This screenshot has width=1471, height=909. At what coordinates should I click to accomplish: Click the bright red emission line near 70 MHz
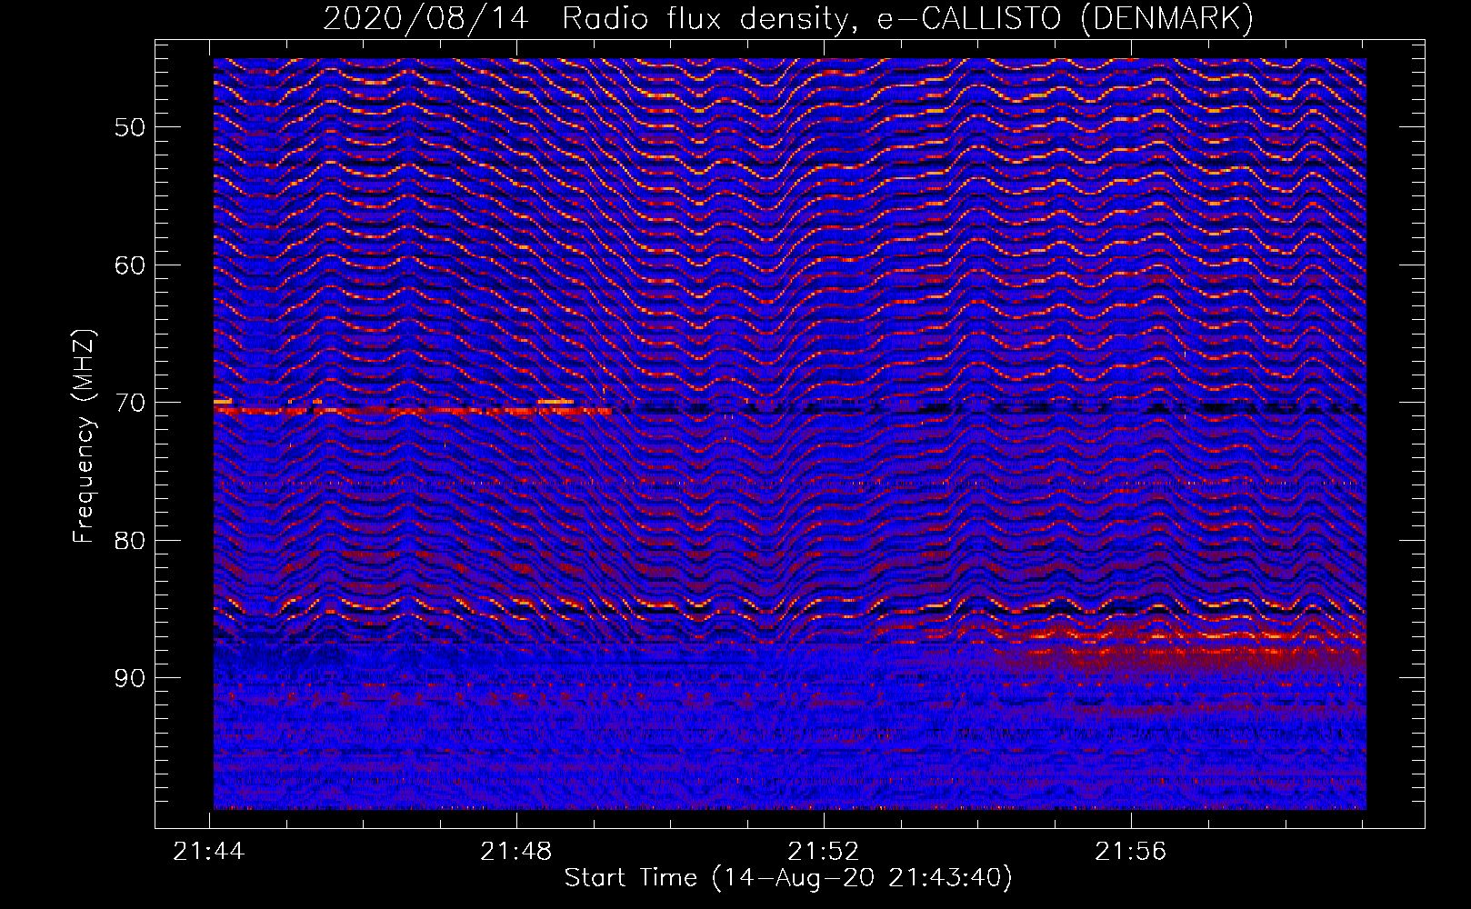[413, 411]
